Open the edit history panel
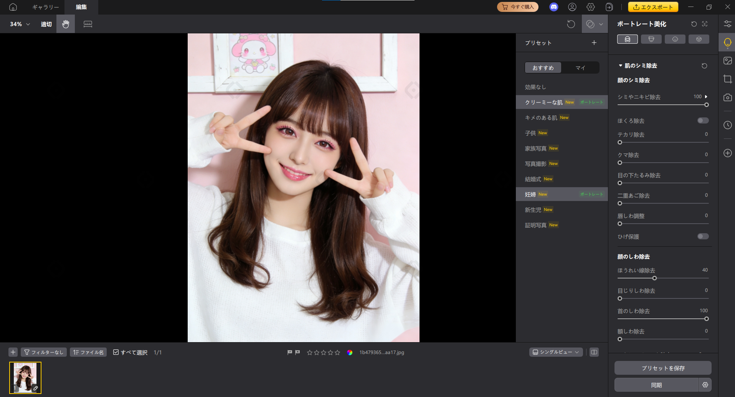This screenshot has width=735, height=397. coord(727,125)
